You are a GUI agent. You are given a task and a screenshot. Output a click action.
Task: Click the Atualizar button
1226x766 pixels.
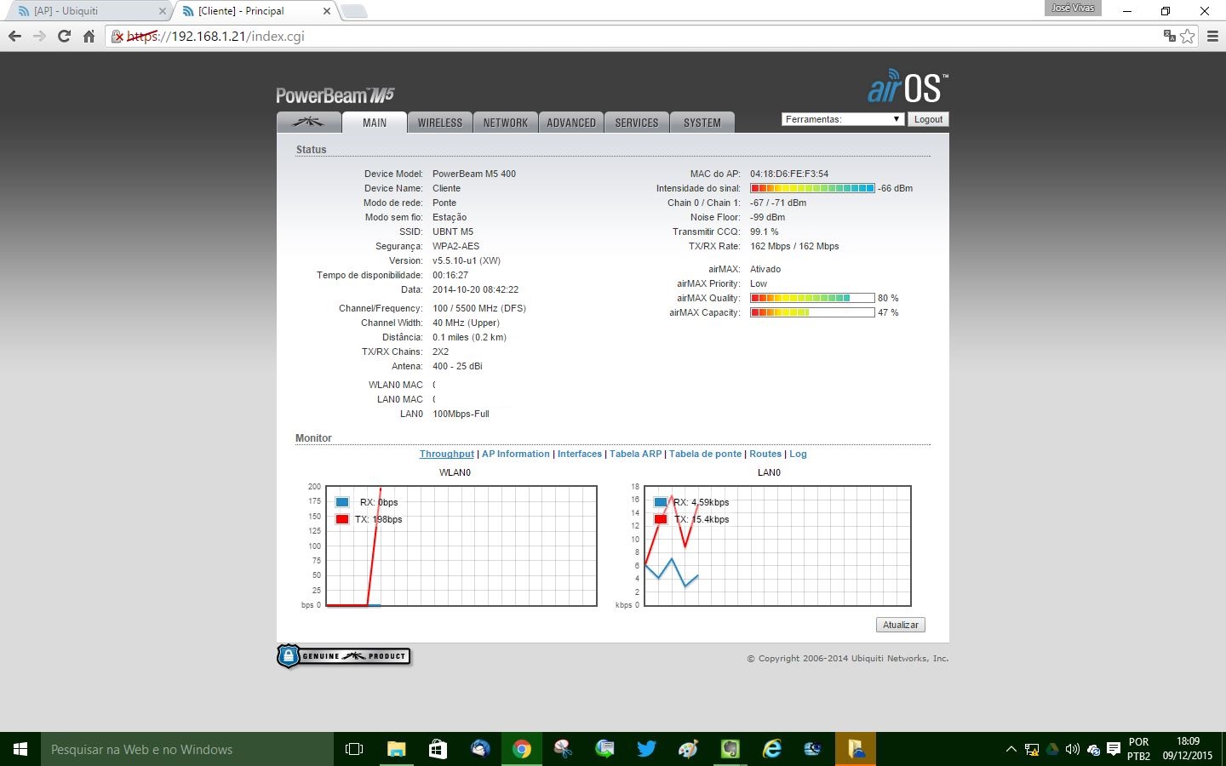901,625
